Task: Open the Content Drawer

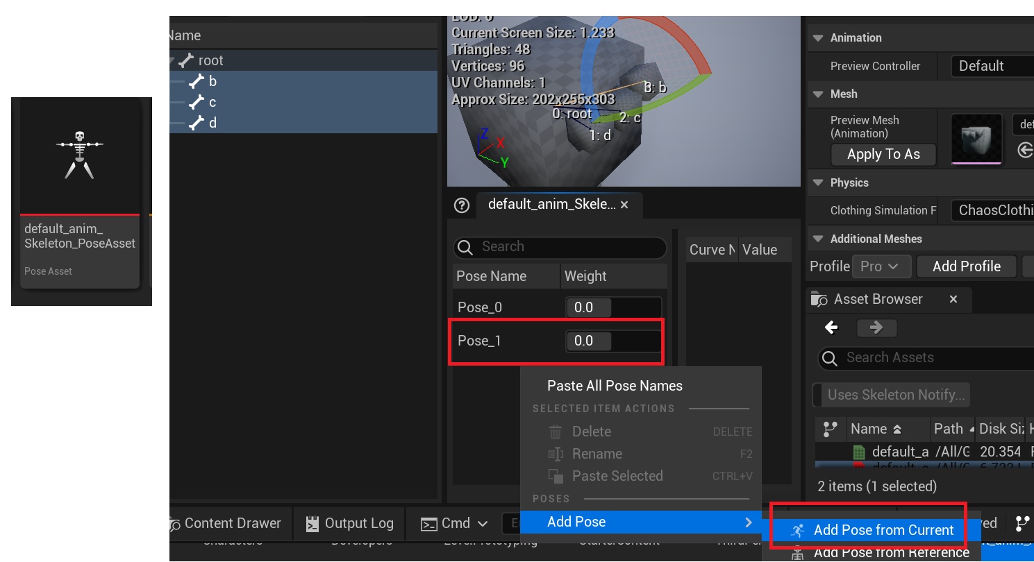Action: click(226, 524)
